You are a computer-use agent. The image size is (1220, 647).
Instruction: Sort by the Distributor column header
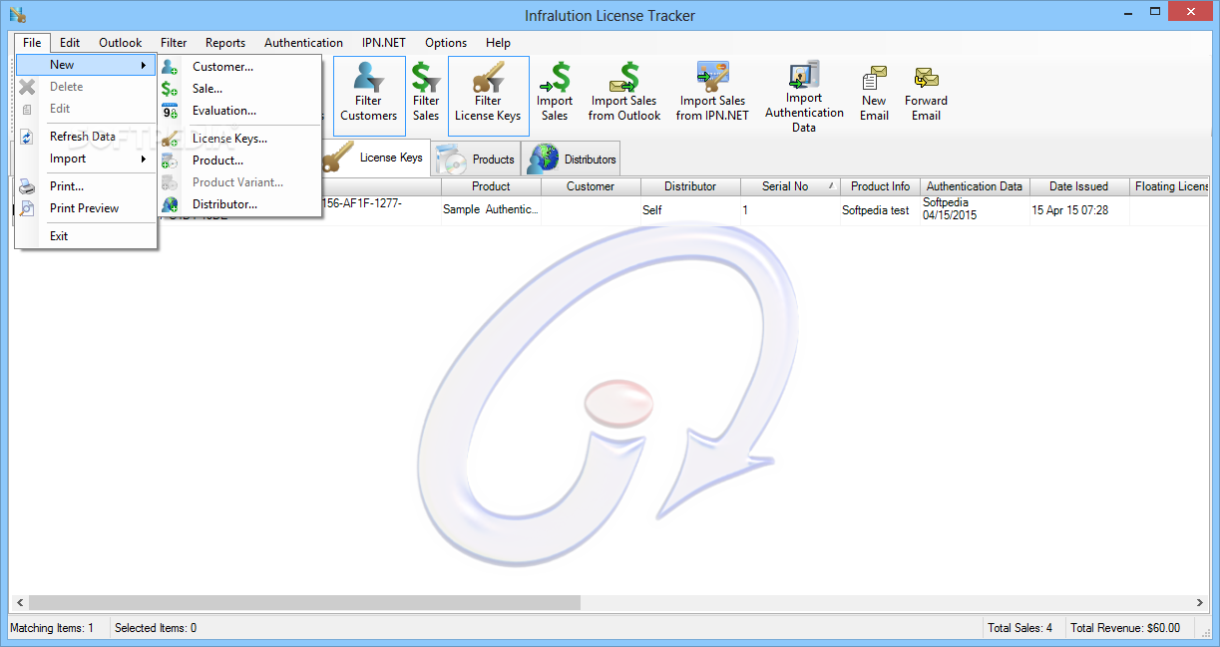pos(690,186)
